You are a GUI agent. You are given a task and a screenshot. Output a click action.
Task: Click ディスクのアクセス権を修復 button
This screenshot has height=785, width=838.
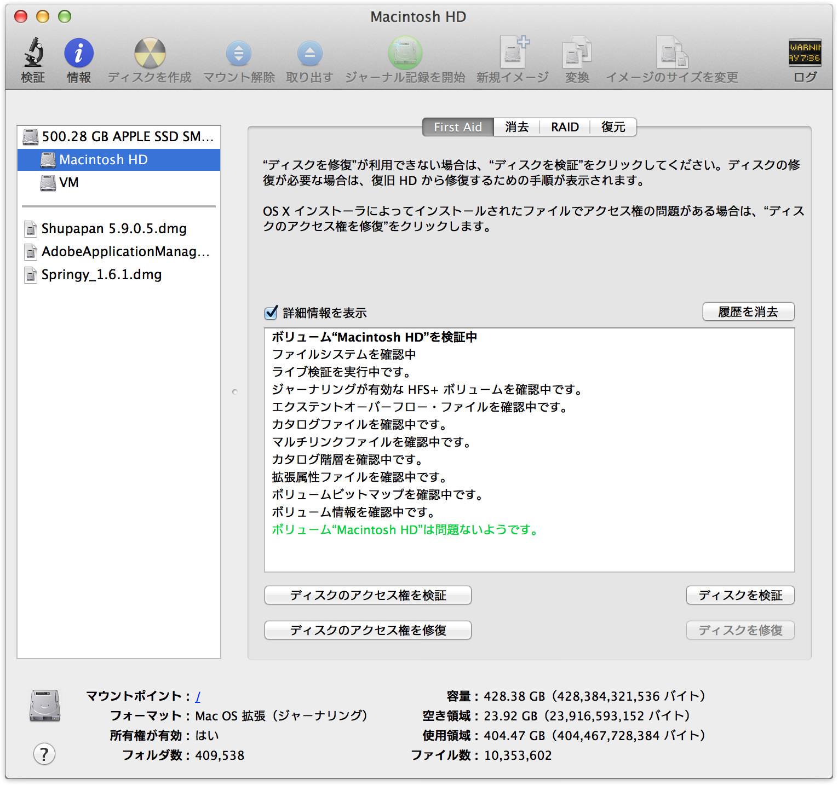click(x=368, y=630)
